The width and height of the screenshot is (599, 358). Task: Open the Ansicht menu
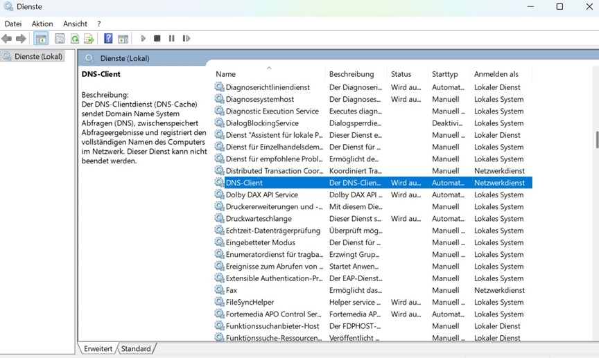click(75, 24)
